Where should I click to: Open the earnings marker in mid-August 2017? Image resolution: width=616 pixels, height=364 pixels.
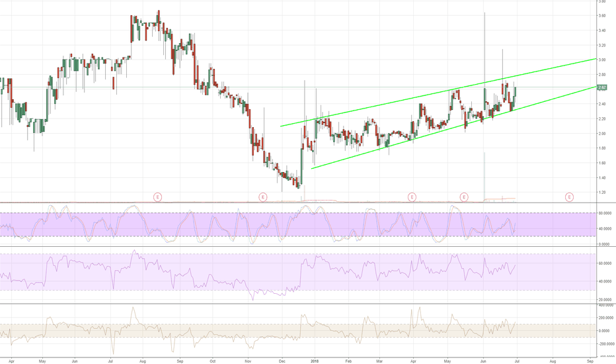tap(157, 197)
